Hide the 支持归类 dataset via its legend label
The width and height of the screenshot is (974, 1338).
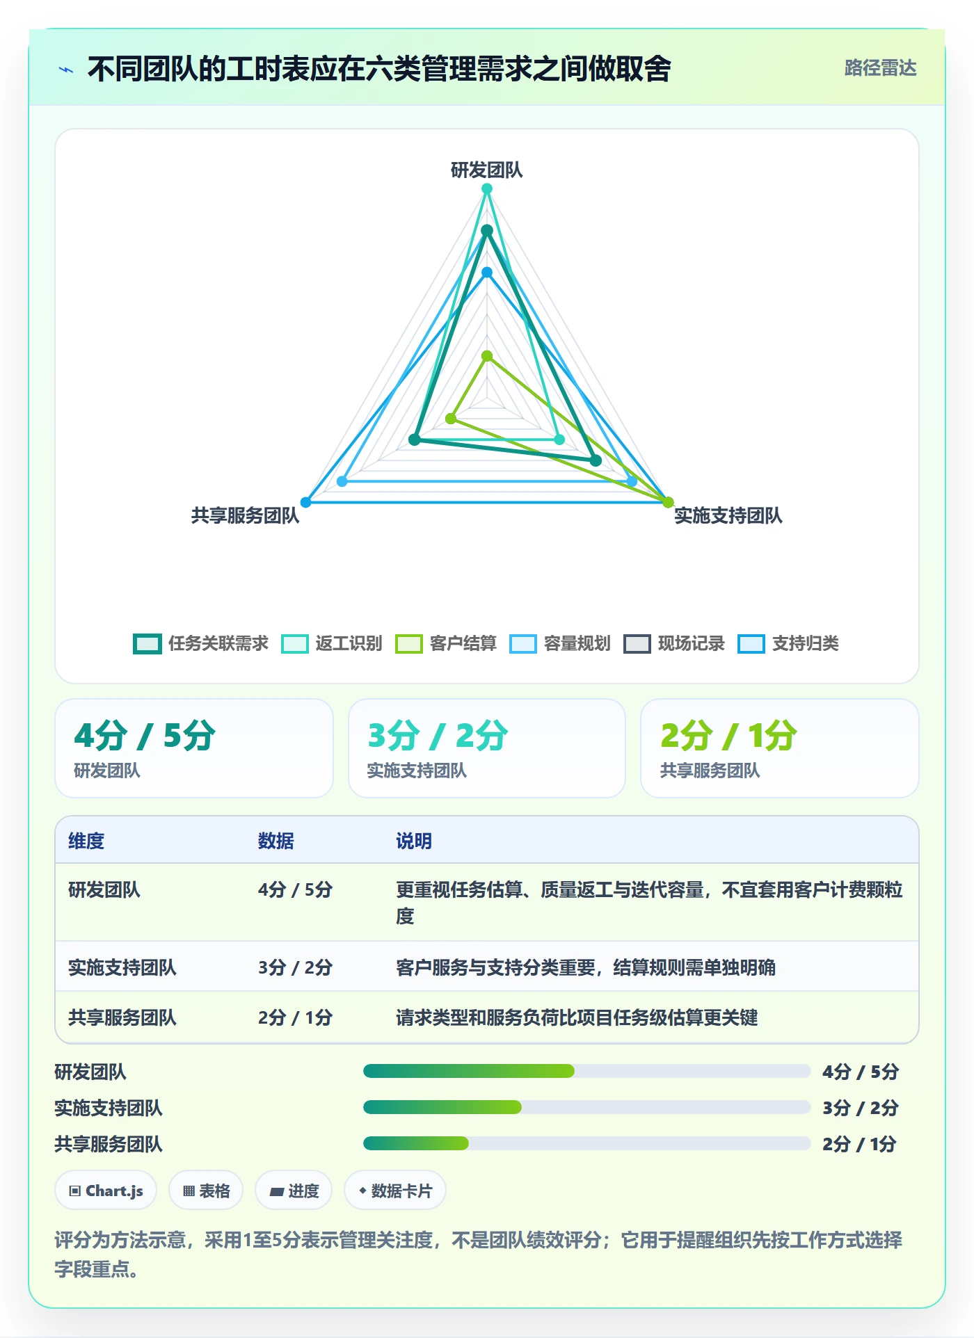805,643
